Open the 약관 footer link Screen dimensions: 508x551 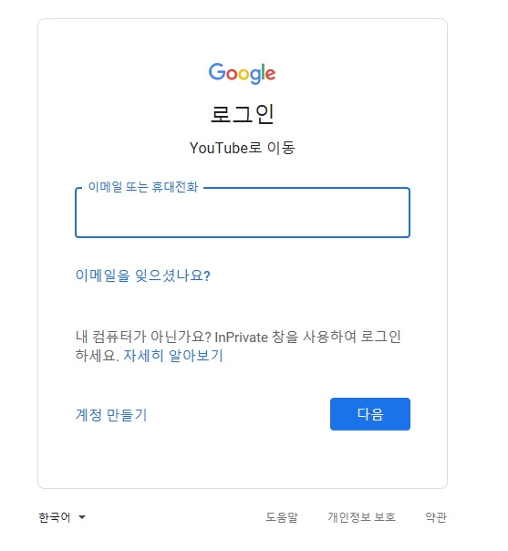[x=436, y=517]
